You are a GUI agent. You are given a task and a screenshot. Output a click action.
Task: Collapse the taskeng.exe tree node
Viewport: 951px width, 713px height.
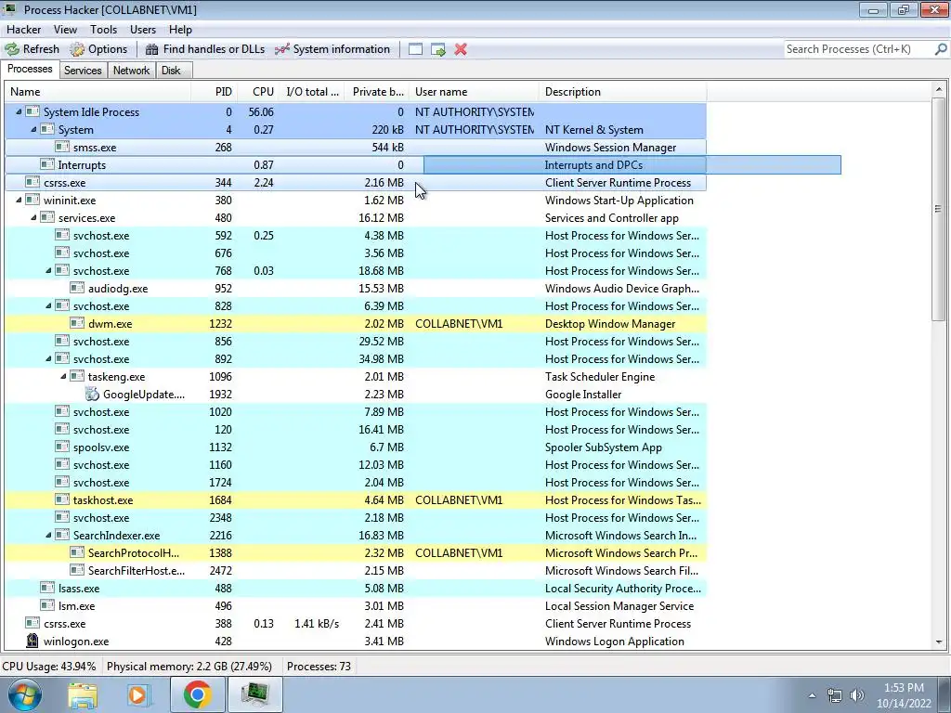[63, 376]
